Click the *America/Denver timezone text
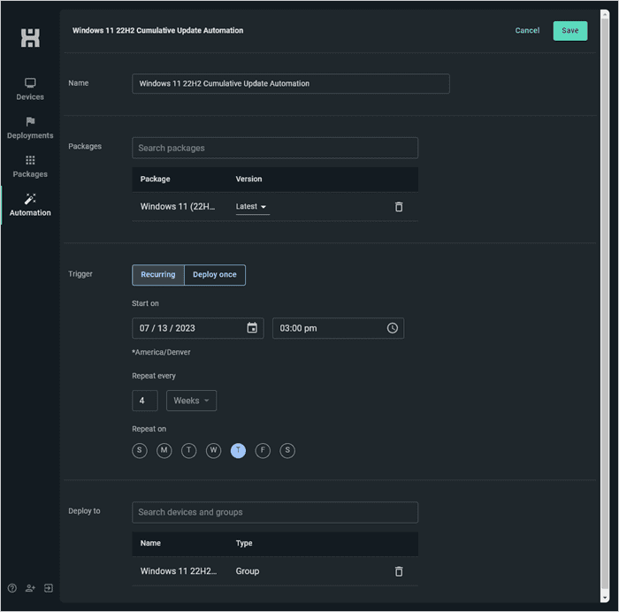619x612 pixels. click(161, 352)
